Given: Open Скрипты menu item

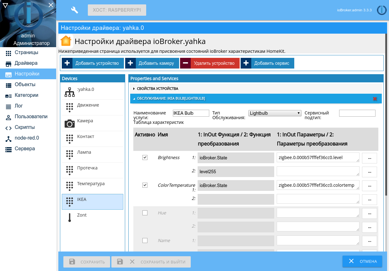Looking at the screenshot, I should [x=28, y=127].
